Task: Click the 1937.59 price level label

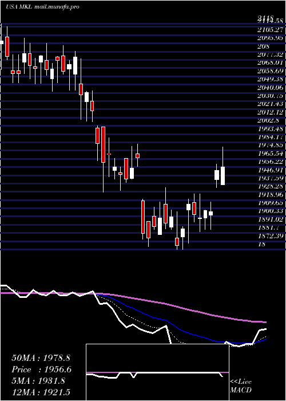Action: 271,178
